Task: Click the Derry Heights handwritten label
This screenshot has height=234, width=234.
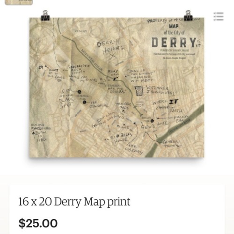Action: [110, 46]
